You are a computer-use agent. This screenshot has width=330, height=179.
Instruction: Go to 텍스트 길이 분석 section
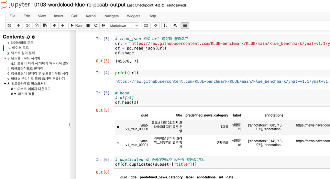[x=23, y=53]
